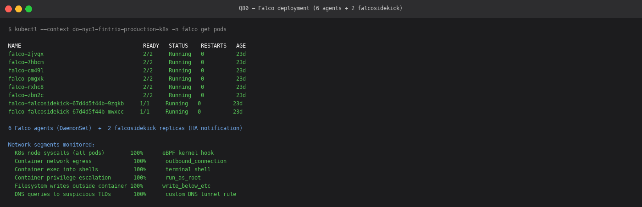The height and width of the screenshot is (207, 642).
Task: Select pod name falco-7hbcm
Action: click(x=26, y=62)
